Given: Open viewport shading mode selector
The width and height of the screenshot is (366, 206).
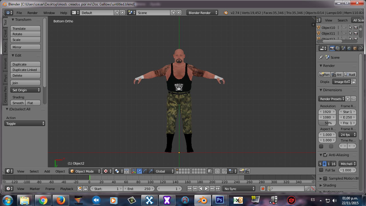Looking at the screenshot, I should (x=108, y=171).
